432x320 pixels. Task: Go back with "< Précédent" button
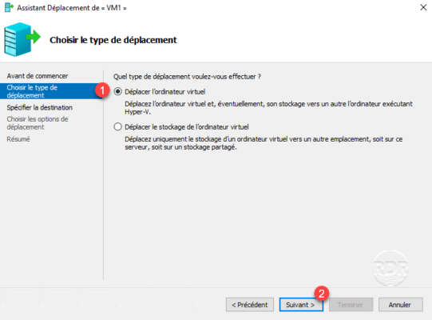250,305
